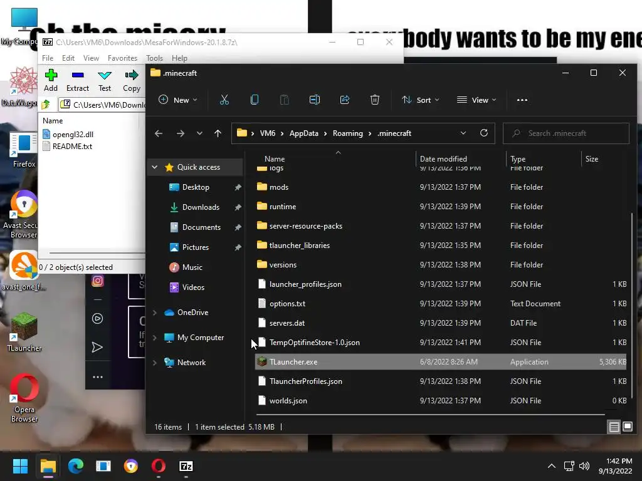Click the Delete trash icon in Explorer toolbar

tap(375, 100)
